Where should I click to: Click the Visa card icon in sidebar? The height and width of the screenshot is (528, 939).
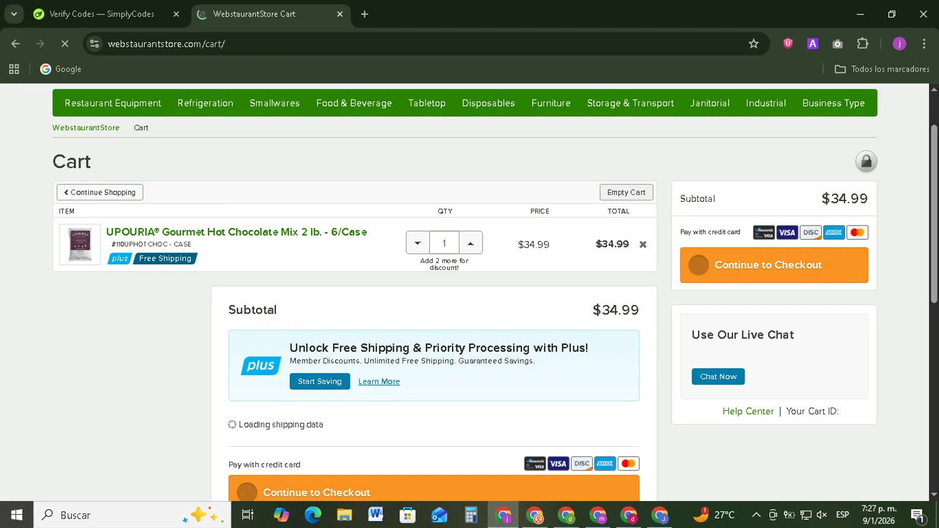(x=787, y=232)
